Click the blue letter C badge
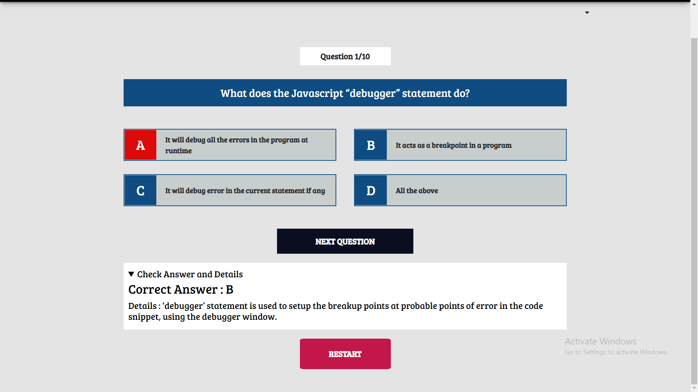Screen dimensions: 698x392 coord(140,190)
